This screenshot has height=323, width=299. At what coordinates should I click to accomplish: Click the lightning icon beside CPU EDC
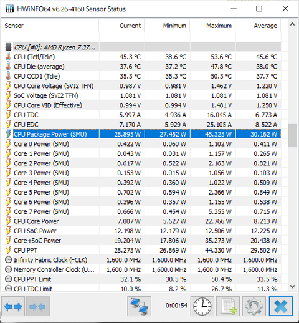tap(8, 125)
